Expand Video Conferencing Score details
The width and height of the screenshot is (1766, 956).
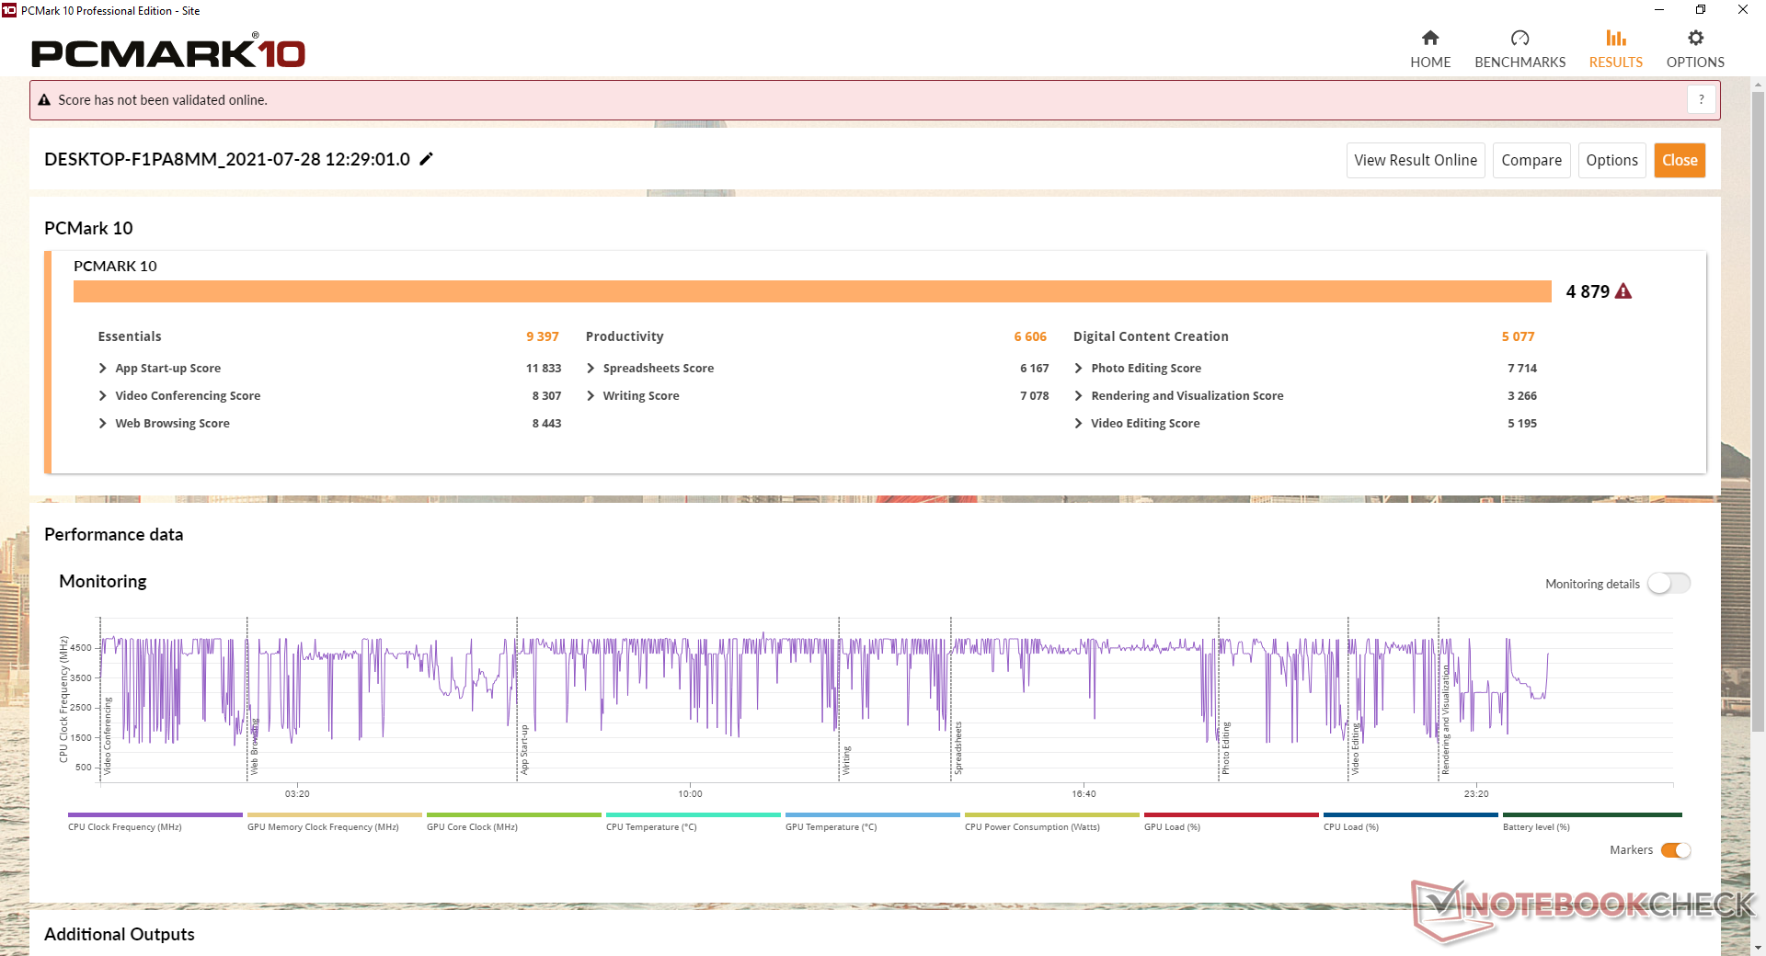coord(103,395)
